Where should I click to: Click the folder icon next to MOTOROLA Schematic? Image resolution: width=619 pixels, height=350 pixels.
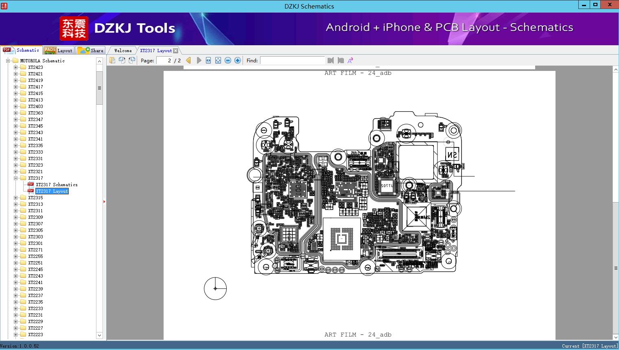(x=16, y=61)
